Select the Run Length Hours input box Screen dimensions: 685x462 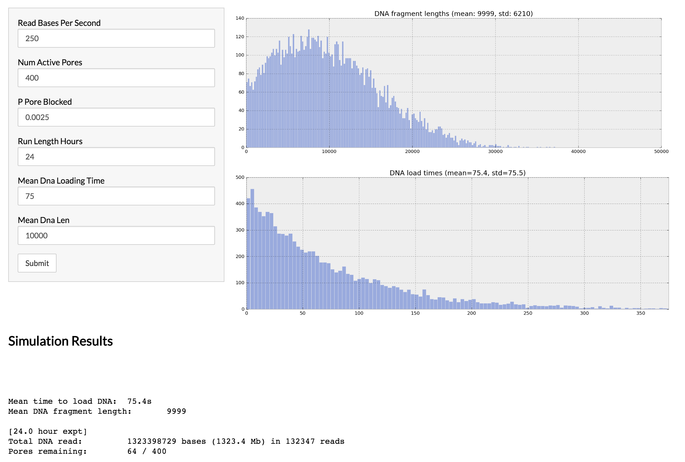(116, 156)
